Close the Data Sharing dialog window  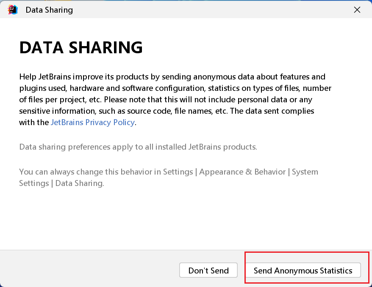click(357, 10)
